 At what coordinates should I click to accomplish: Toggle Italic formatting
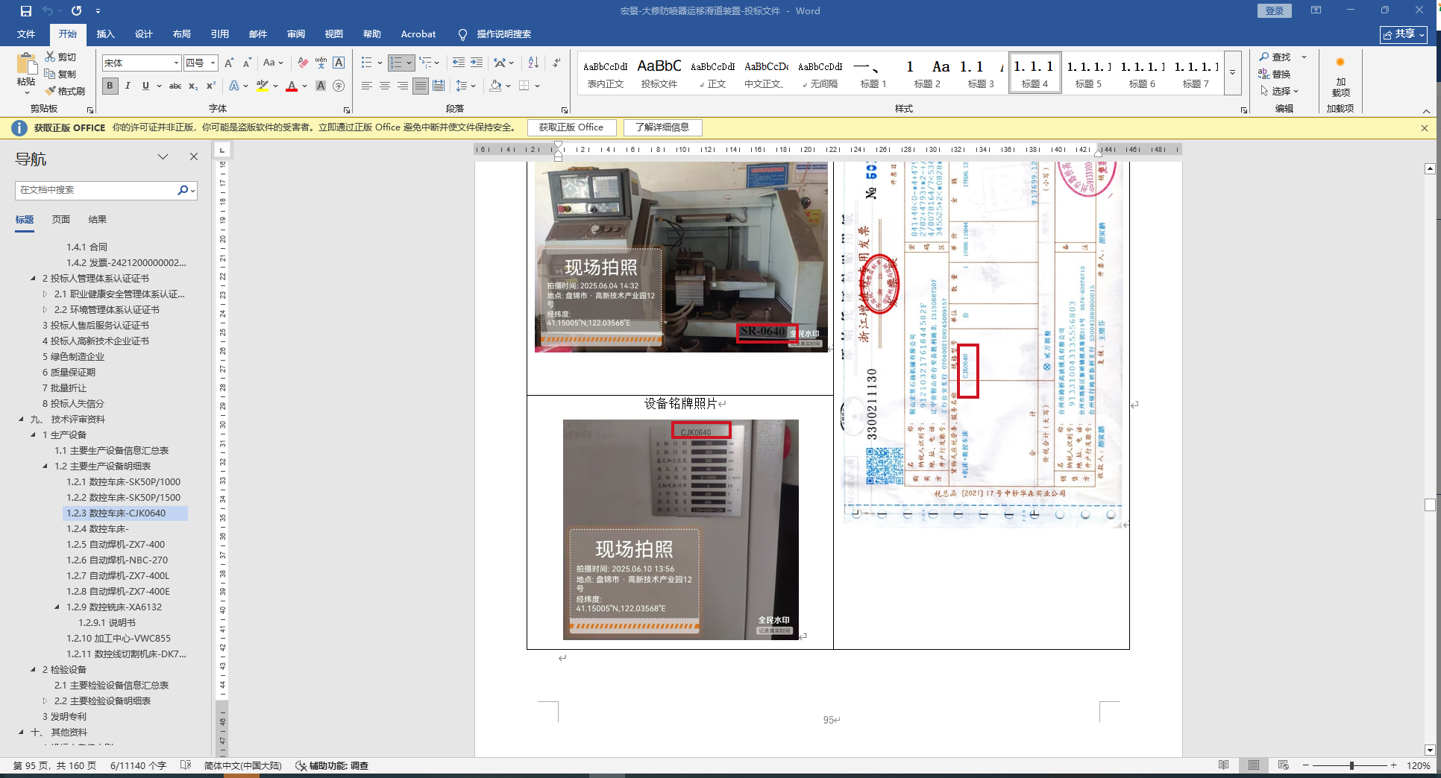tap(128, 86)
